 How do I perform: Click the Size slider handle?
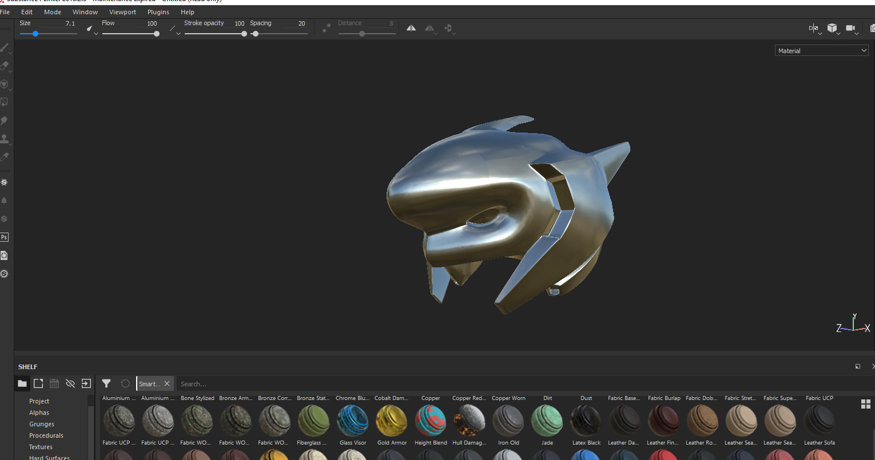point(35,34)
